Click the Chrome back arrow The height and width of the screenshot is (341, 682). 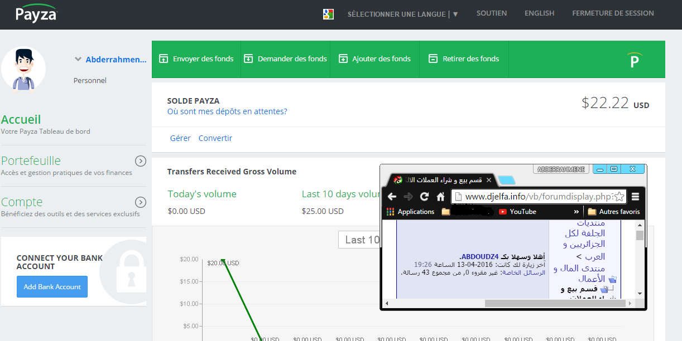coord(392,196)
